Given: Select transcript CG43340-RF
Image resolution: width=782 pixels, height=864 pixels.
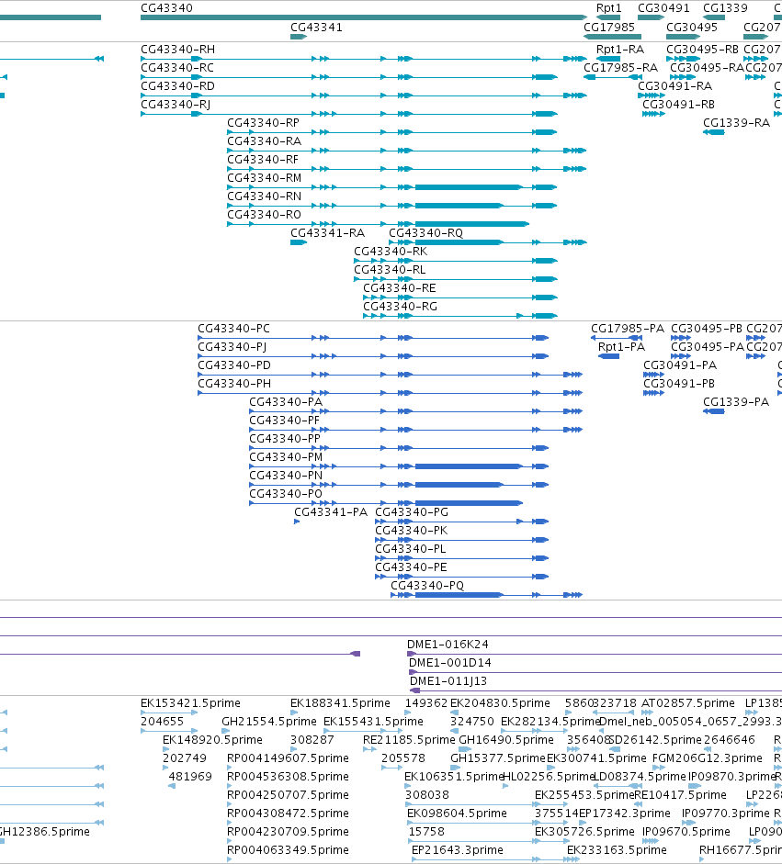Looking at the screenshot, I should click(x=263, y=160).
